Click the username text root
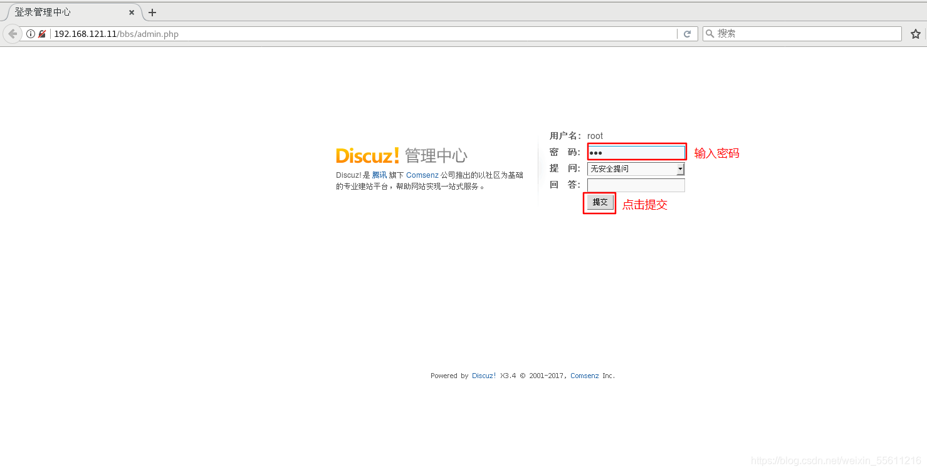This screenshot has height=472, width=927. click(x=595, y=136)
